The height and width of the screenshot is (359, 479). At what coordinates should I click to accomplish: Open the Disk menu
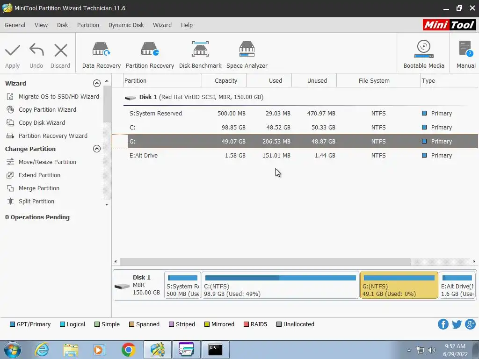[x=62, y=25]
